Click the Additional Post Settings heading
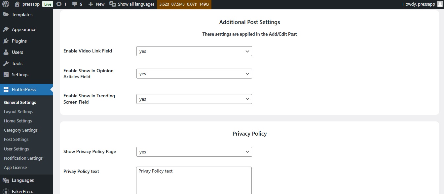This screenshot has width=444, height=194. pos(250,22)
